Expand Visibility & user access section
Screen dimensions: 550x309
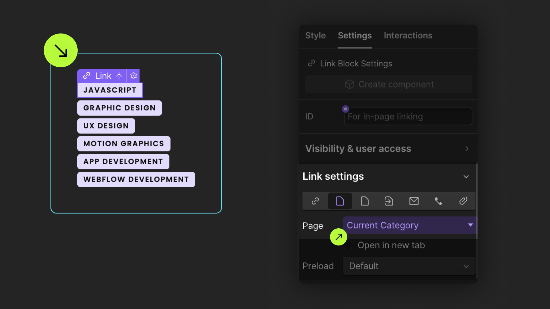[x=388, y=148]
